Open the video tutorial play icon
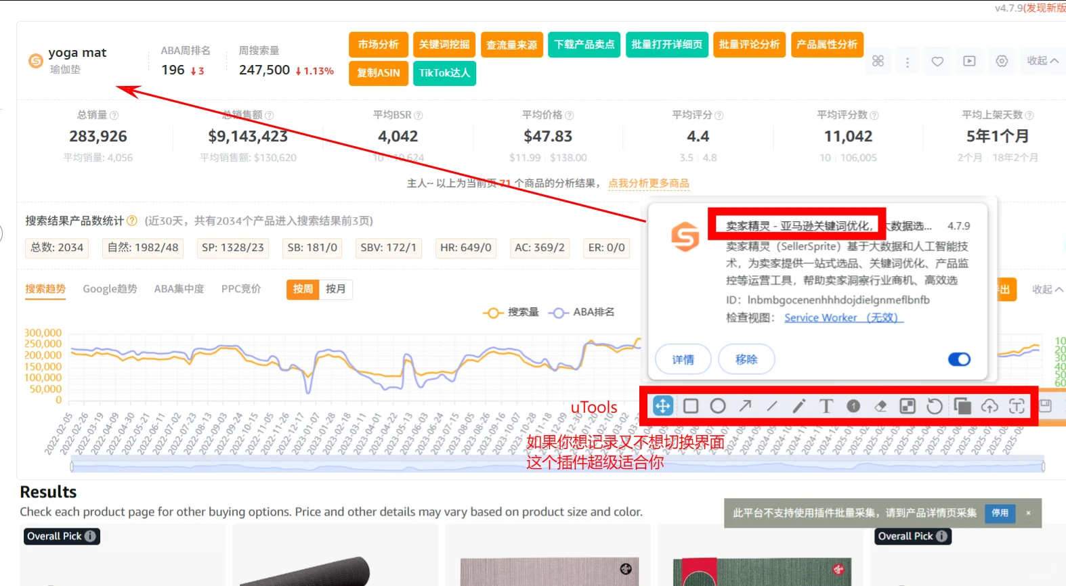The width and height of the screenshot is (1066, 586). tap(970, 61)
